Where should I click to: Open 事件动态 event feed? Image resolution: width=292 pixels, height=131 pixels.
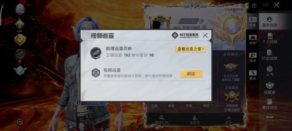[270, 104]
